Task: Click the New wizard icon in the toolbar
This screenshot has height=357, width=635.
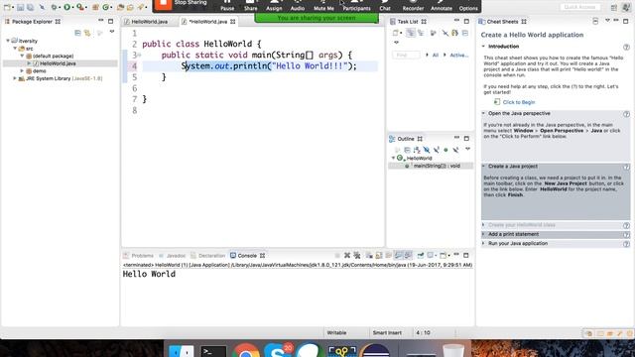Action: [7, 7]
